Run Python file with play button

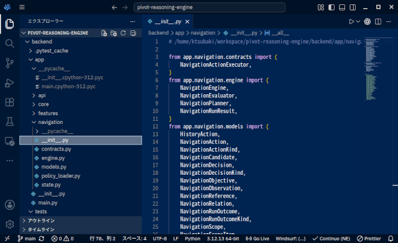coord(351,22)
